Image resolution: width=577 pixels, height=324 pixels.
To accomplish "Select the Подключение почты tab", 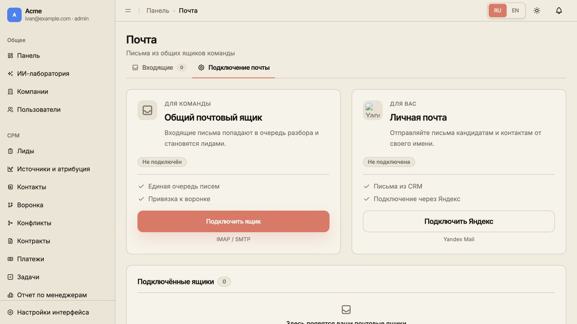I will [x=234, y=67].
